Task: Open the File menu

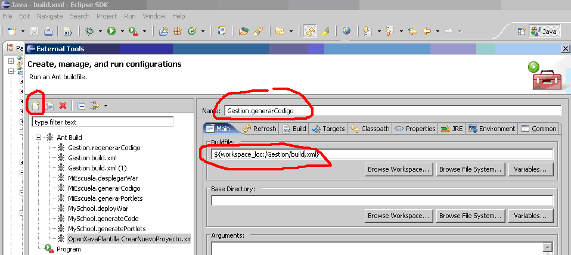Action: point(7,16)
